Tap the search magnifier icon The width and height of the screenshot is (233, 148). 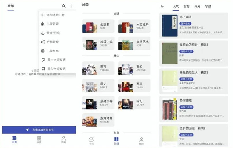pos(64,6)
